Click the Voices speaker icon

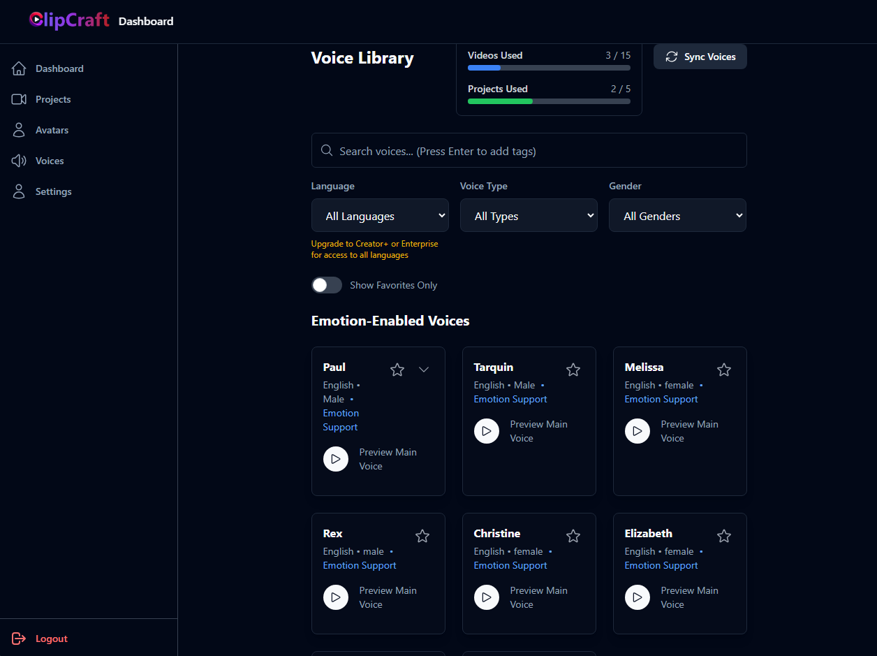coord(19,161)
